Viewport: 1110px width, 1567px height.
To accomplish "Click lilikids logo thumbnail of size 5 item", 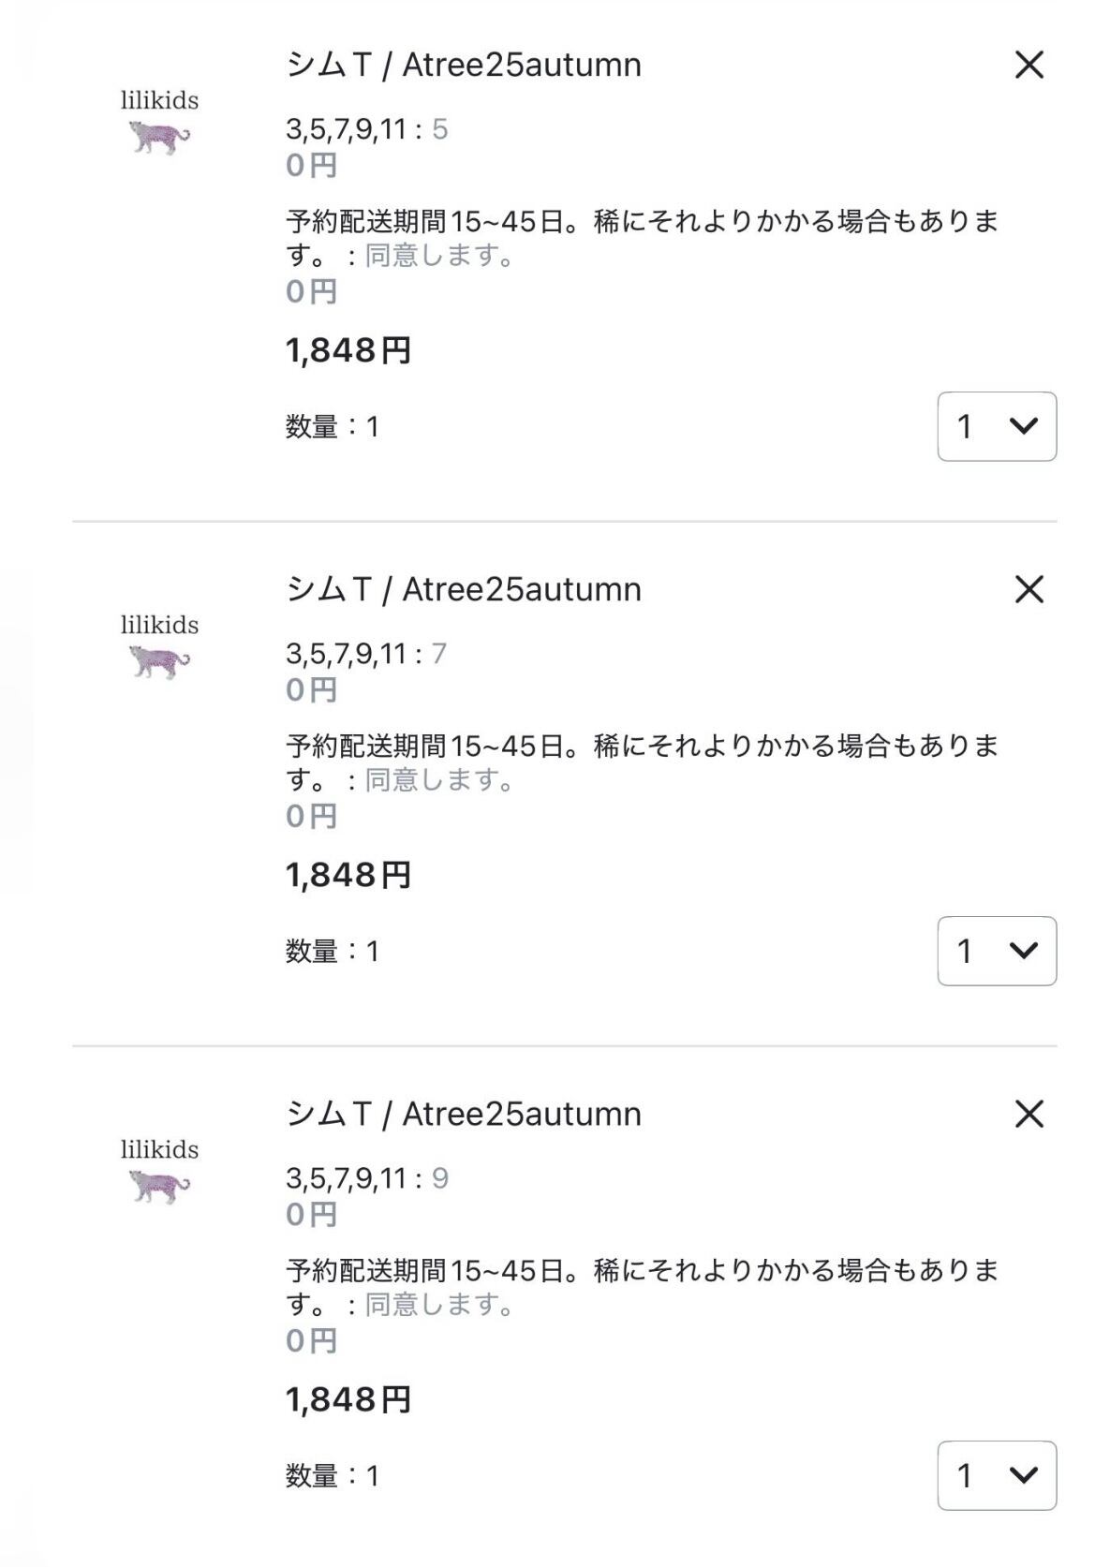I will point(159,123).
